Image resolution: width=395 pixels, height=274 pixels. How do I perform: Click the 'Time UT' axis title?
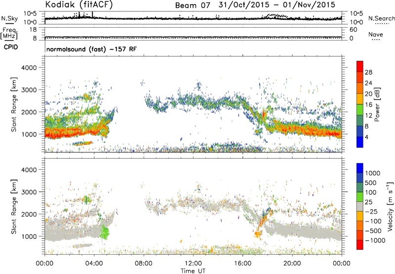pyautogui.click(x=193, y=271)
